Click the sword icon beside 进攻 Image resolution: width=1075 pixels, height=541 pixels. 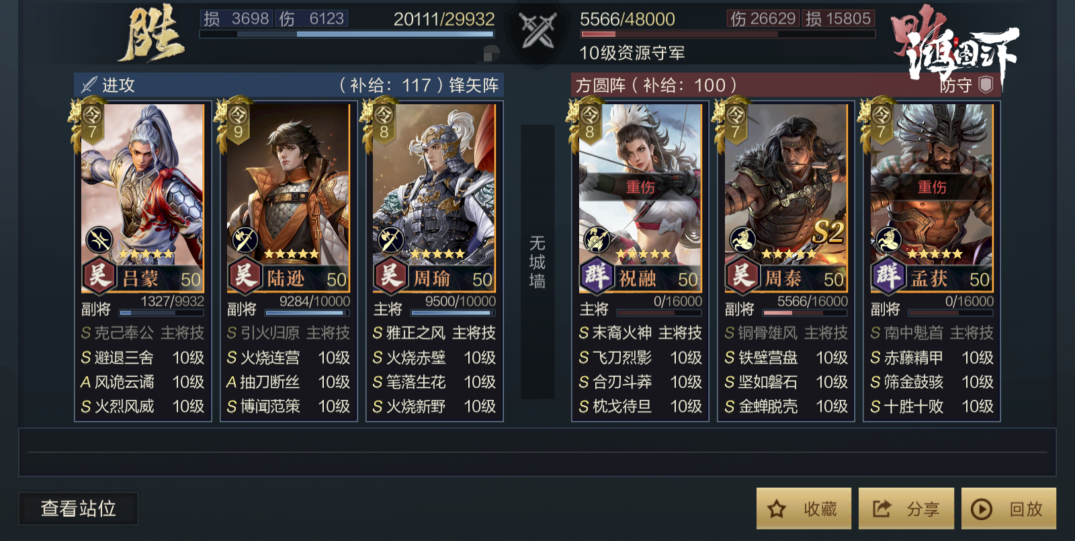click(89, 85)
